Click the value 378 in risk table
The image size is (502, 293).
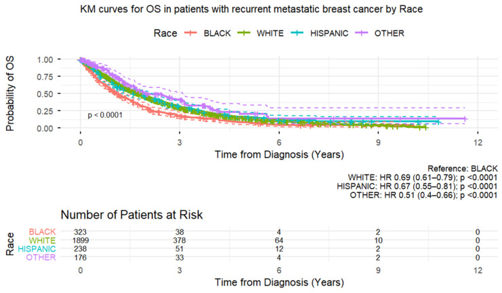tap(180, 240)
